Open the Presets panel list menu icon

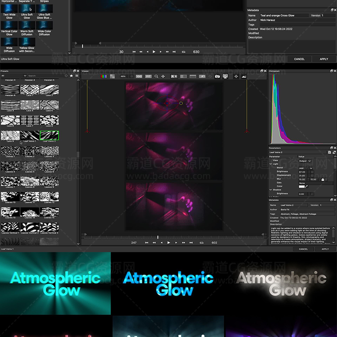(77, 76)
